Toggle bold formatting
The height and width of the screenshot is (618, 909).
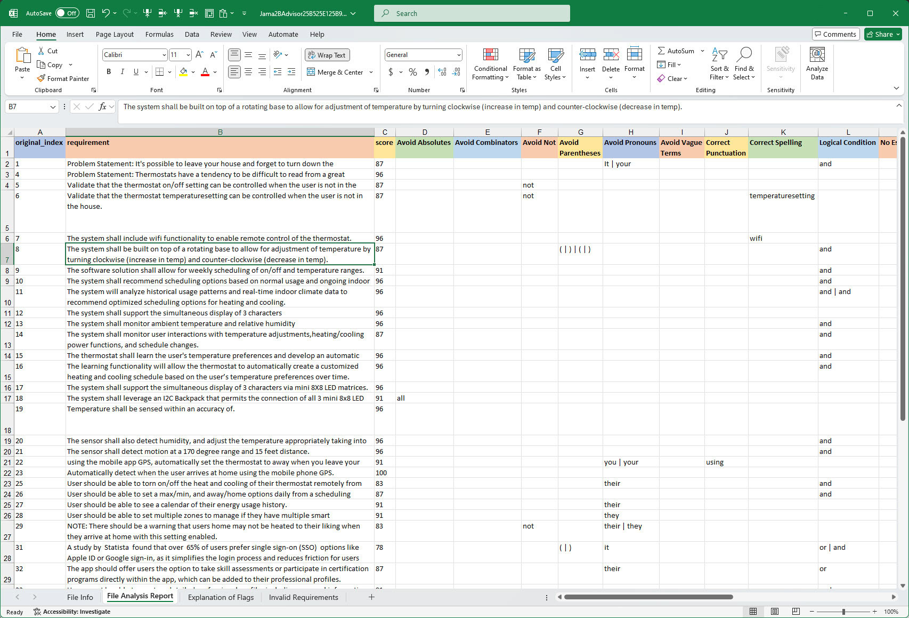(109, 71)
